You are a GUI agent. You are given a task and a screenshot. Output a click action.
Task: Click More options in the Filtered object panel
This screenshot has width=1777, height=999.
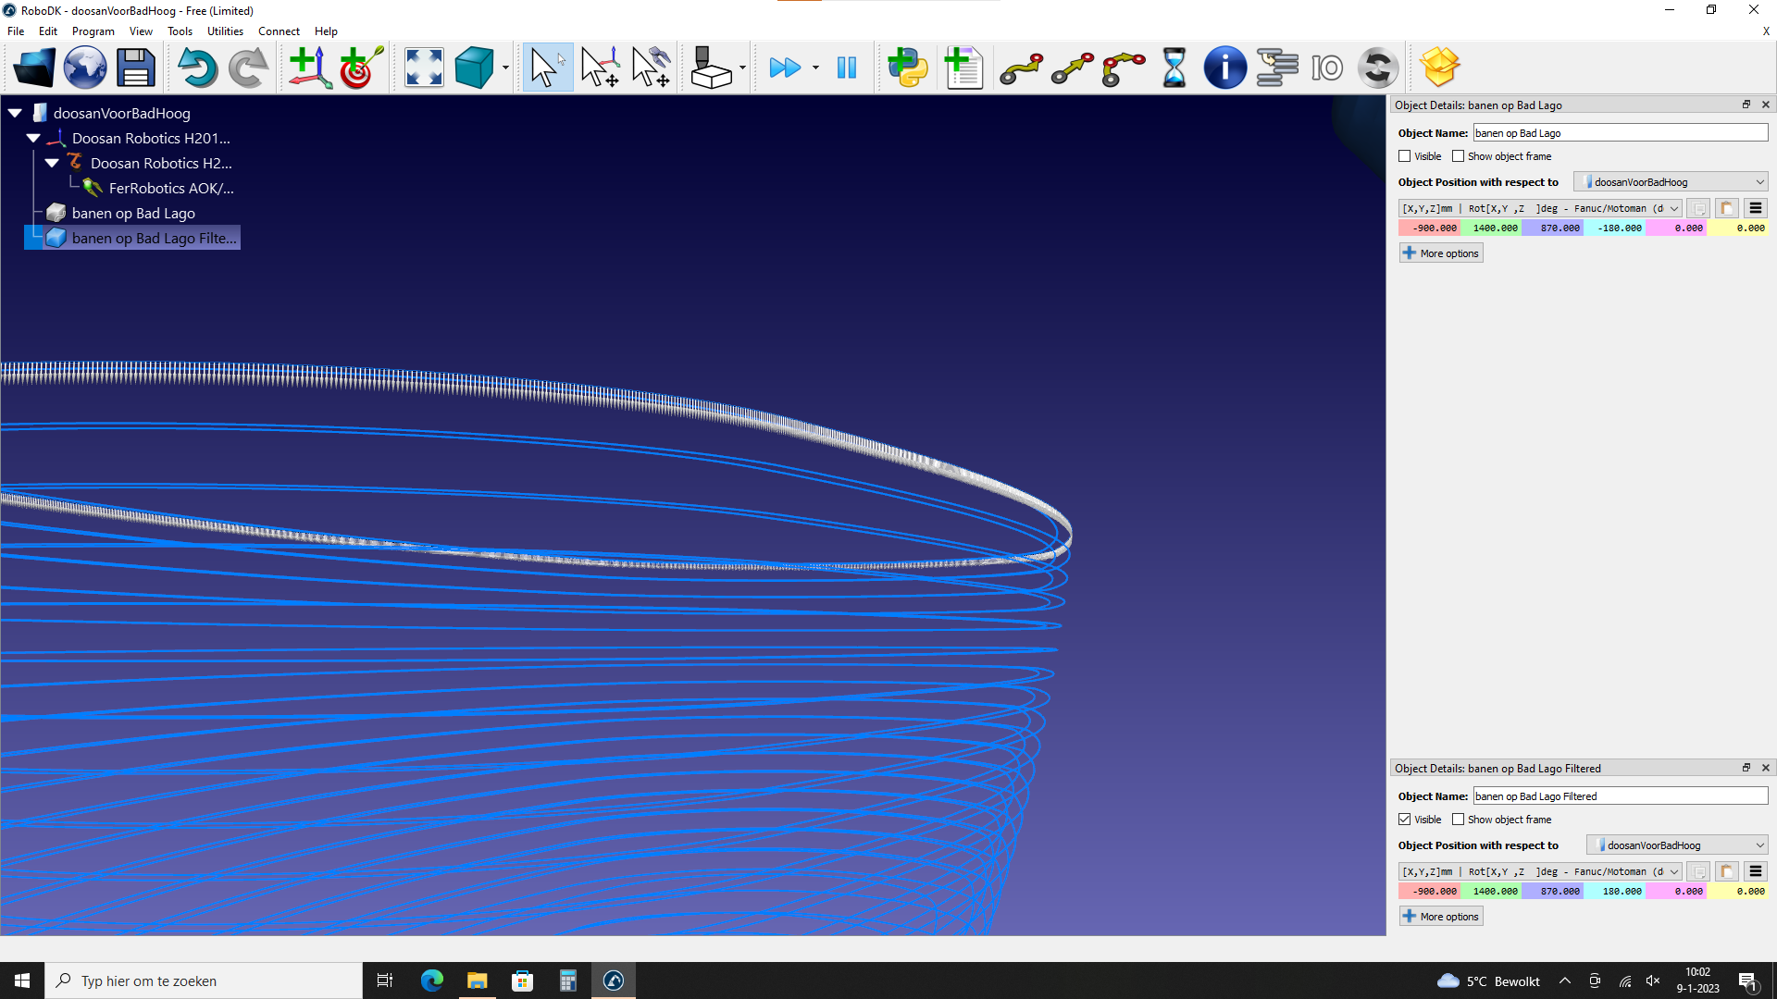(x=1441, y=917)
